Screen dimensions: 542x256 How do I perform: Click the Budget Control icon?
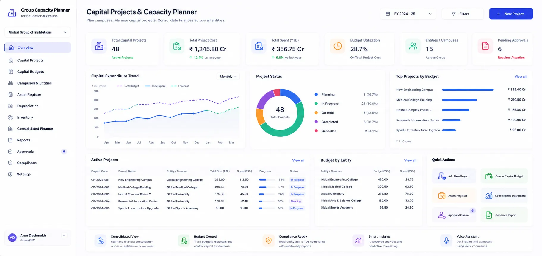click(x=184, y=240)
